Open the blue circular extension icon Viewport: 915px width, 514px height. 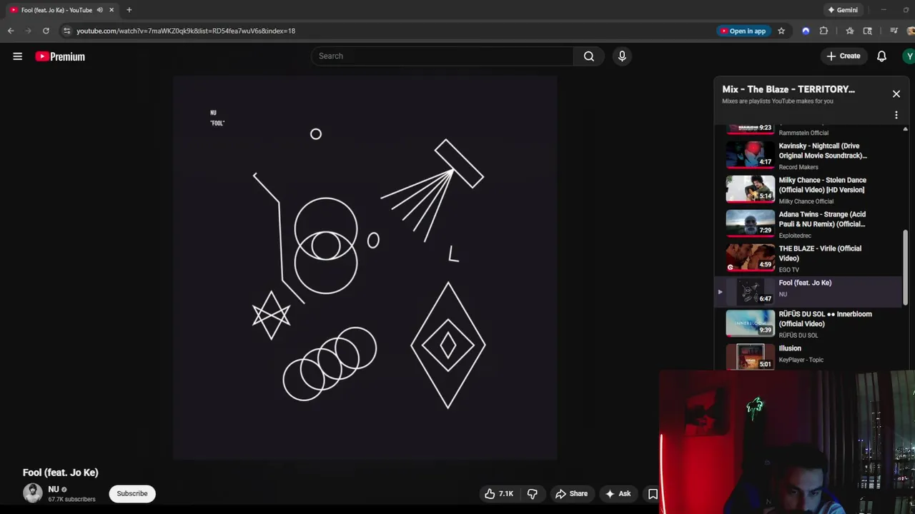tap(806, 31)
